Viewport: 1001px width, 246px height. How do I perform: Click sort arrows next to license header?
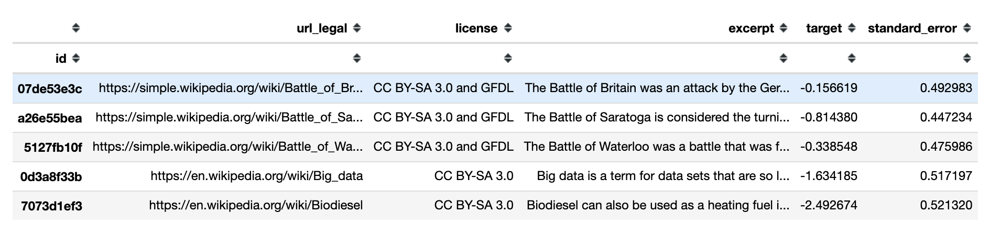(x=507, y=28)
